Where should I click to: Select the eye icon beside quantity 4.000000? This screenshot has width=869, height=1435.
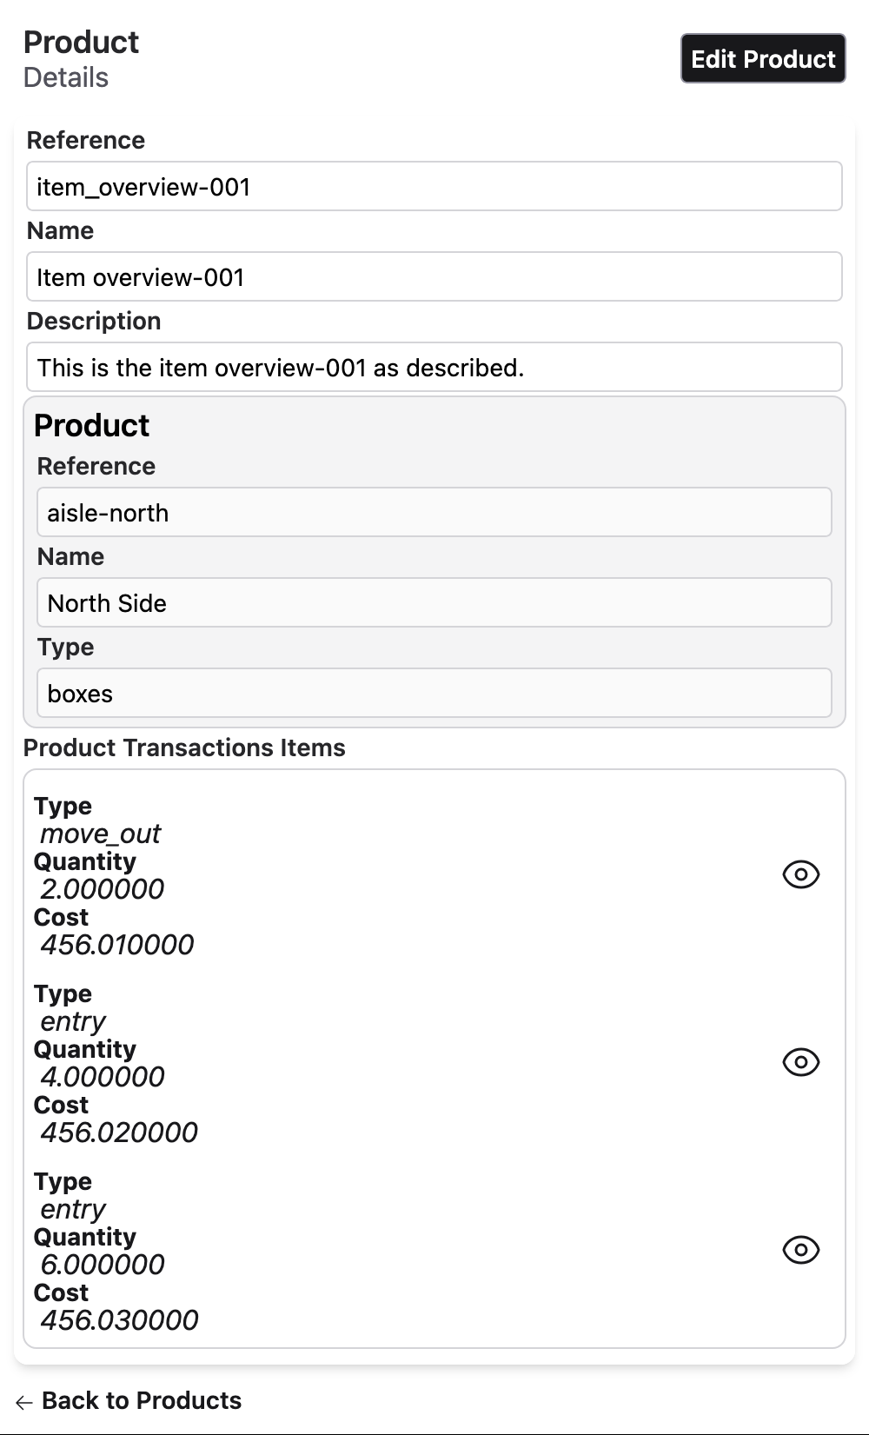coord(800,1062)
